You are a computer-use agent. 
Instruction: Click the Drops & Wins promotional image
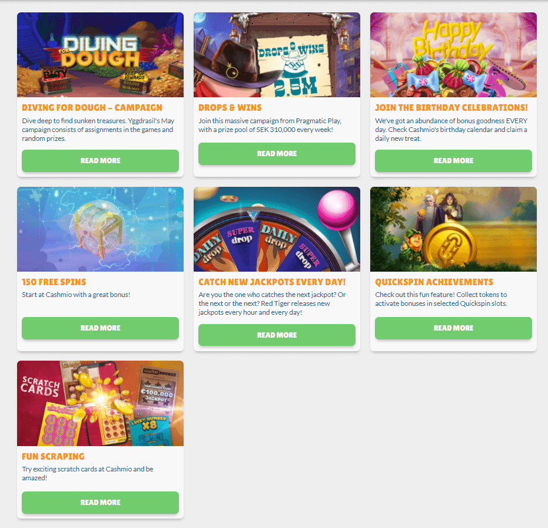(x=277, y=55)
